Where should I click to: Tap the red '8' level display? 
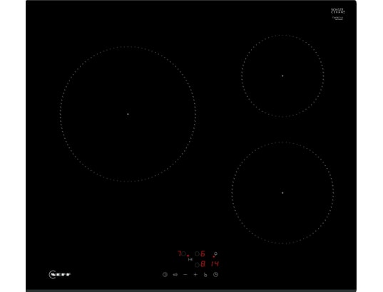(x=203, y=264)
